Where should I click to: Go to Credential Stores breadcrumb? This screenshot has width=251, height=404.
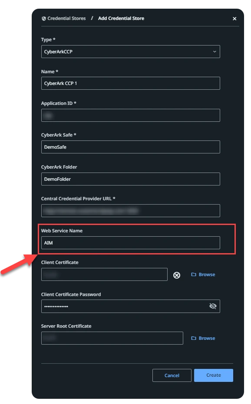point(66,18)
